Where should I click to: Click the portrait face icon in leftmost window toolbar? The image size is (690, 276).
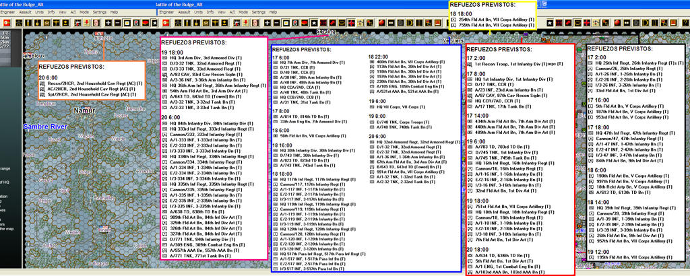tap(96, 22)
